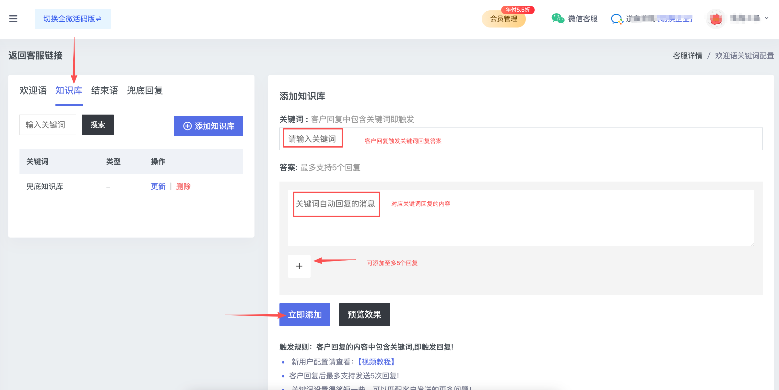Click the 操作 column header
779x390 pixels.
click(x=158, y=162)
